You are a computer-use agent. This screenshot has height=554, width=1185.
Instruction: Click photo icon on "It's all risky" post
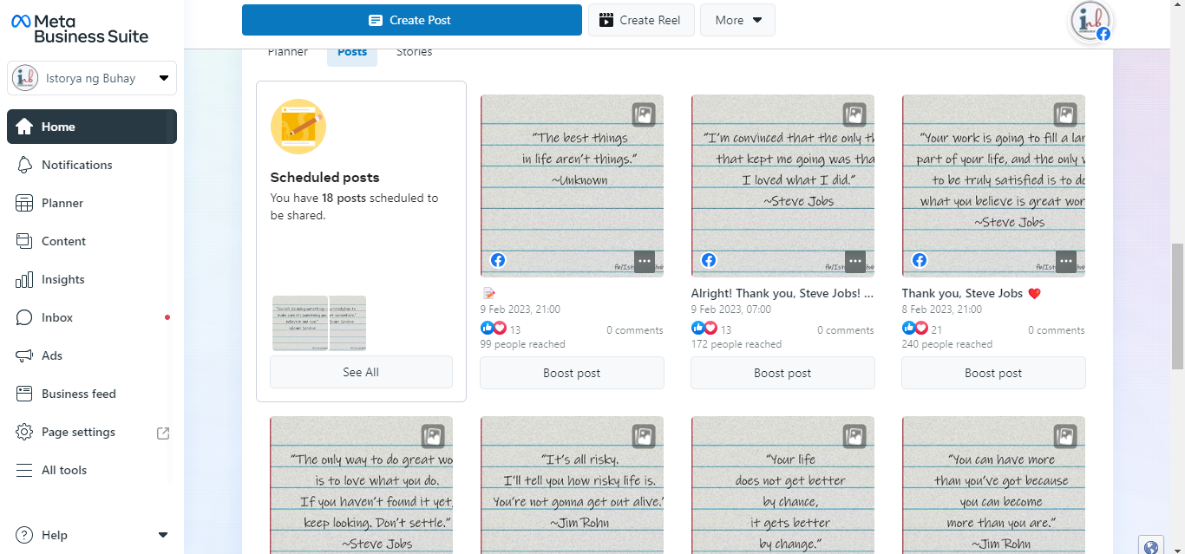(x=644, y=436)
